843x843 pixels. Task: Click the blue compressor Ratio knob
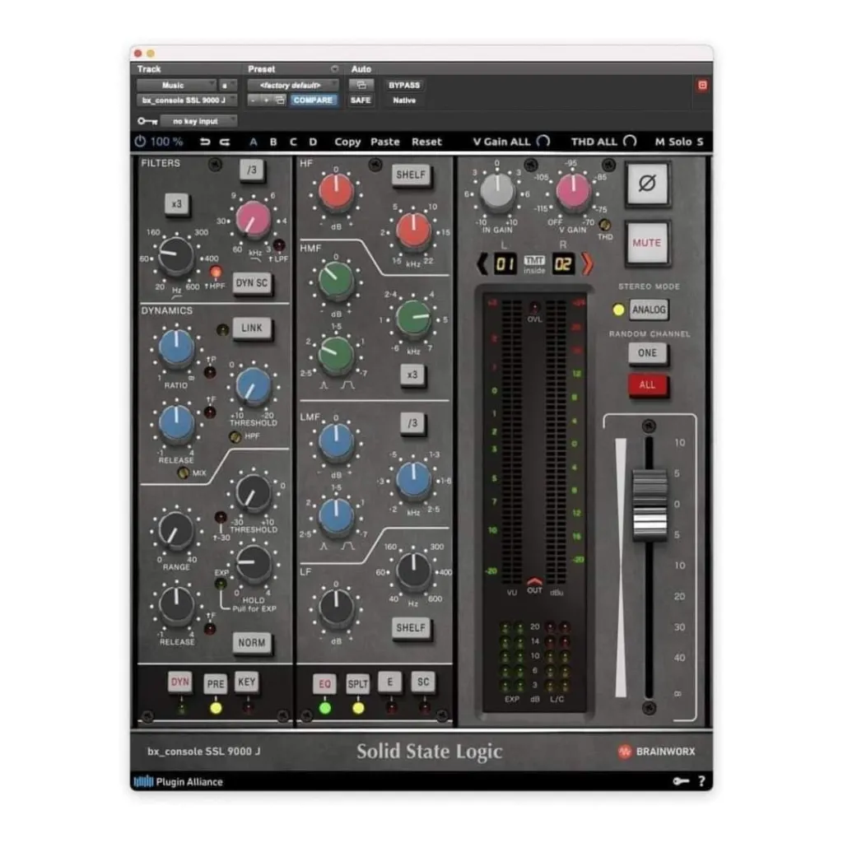[x=176, y=347]
